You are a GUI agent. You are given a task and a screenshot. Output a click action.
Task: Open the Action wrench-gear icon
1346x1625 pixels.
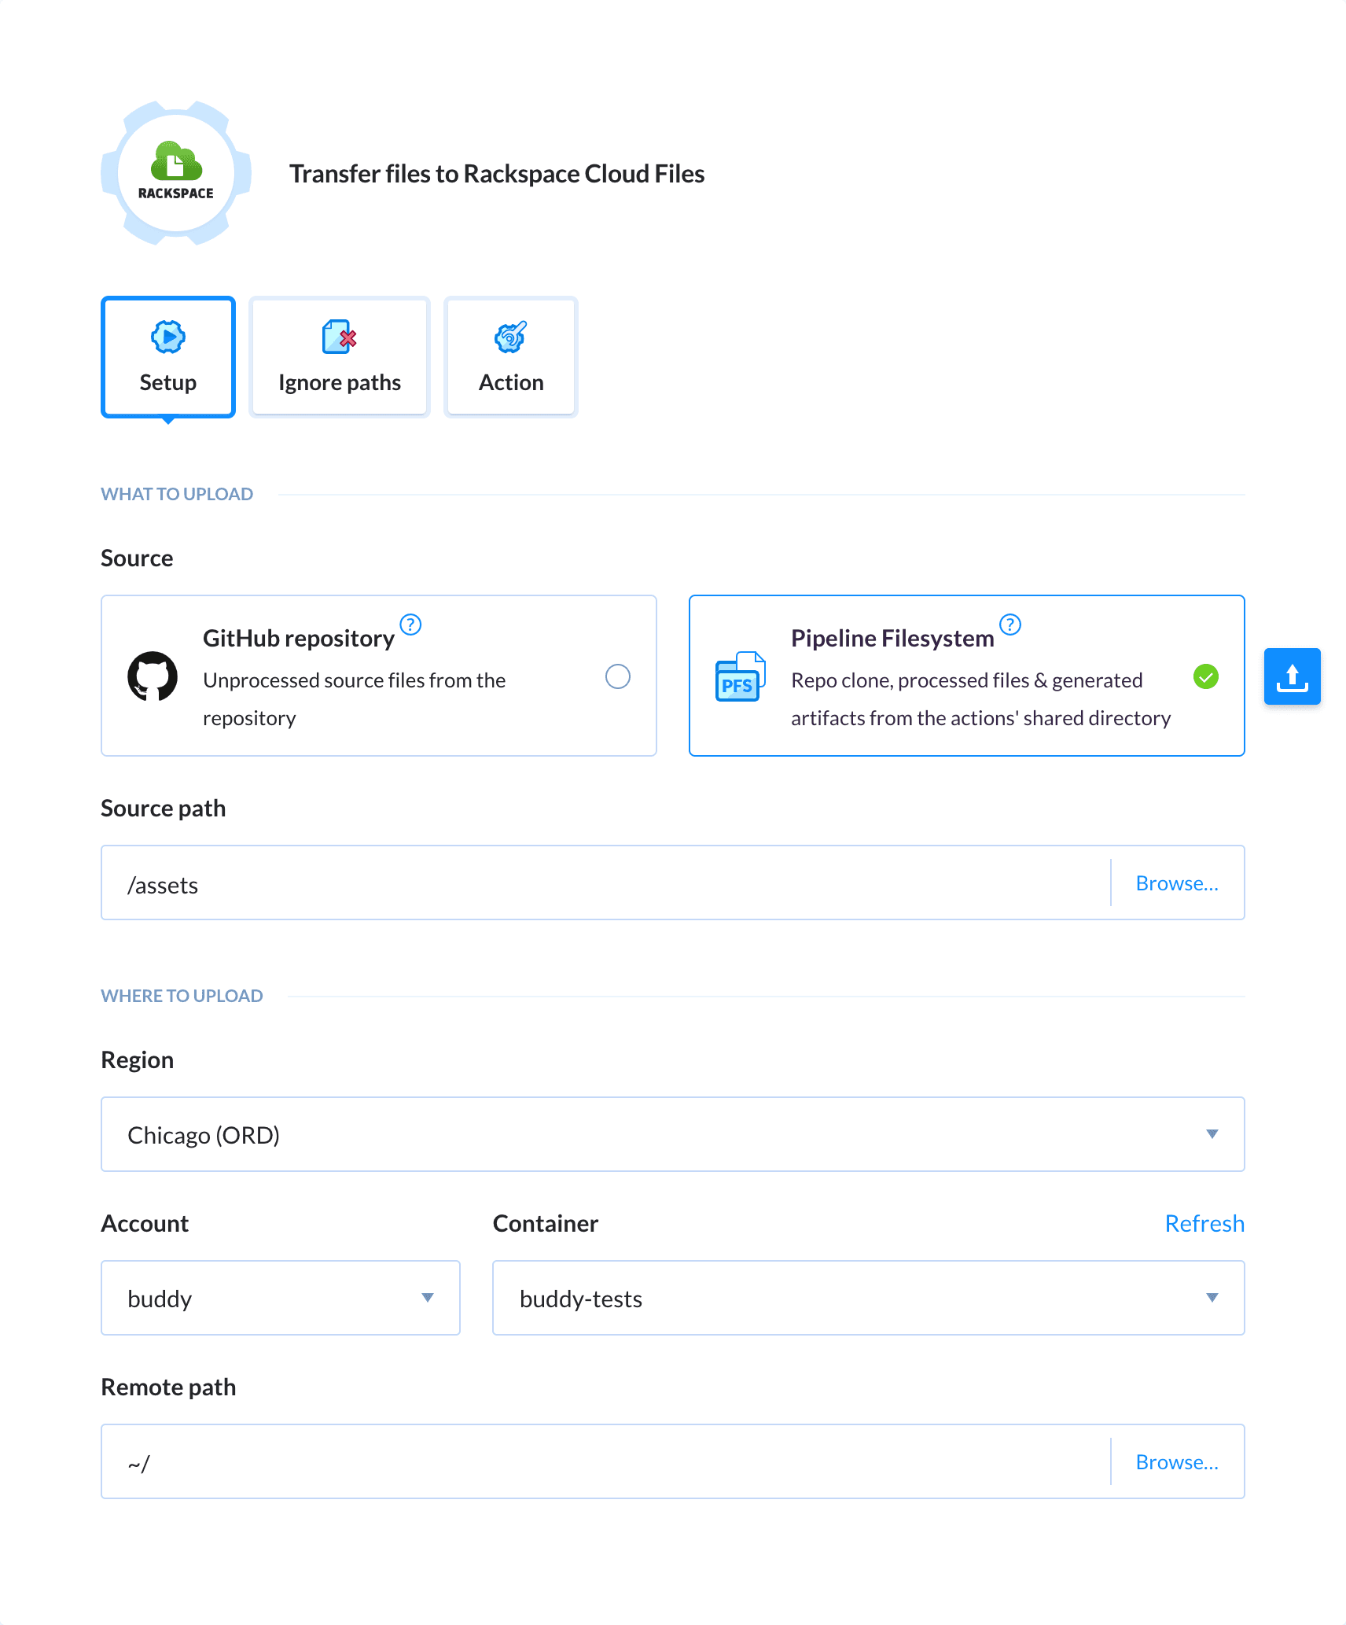point(509,337)
